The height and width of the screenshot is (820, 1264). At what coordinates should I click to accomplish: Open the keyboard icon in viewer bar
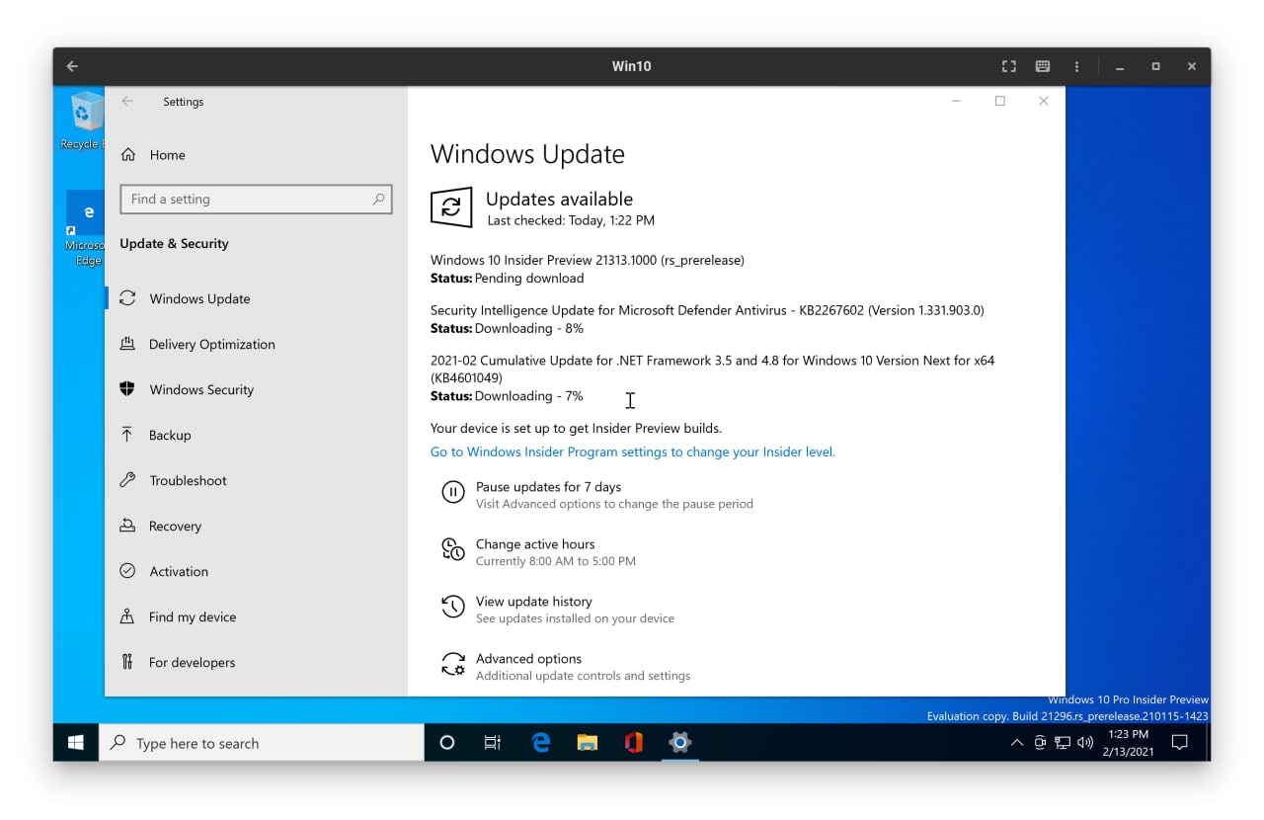(1042, 66)
